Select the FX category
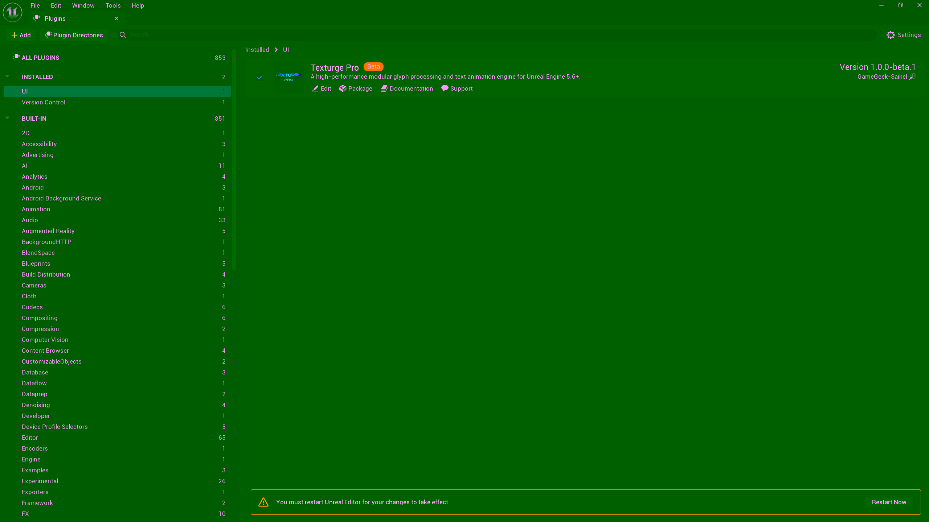This screenshot has width=929, height=522. [117, 514]
